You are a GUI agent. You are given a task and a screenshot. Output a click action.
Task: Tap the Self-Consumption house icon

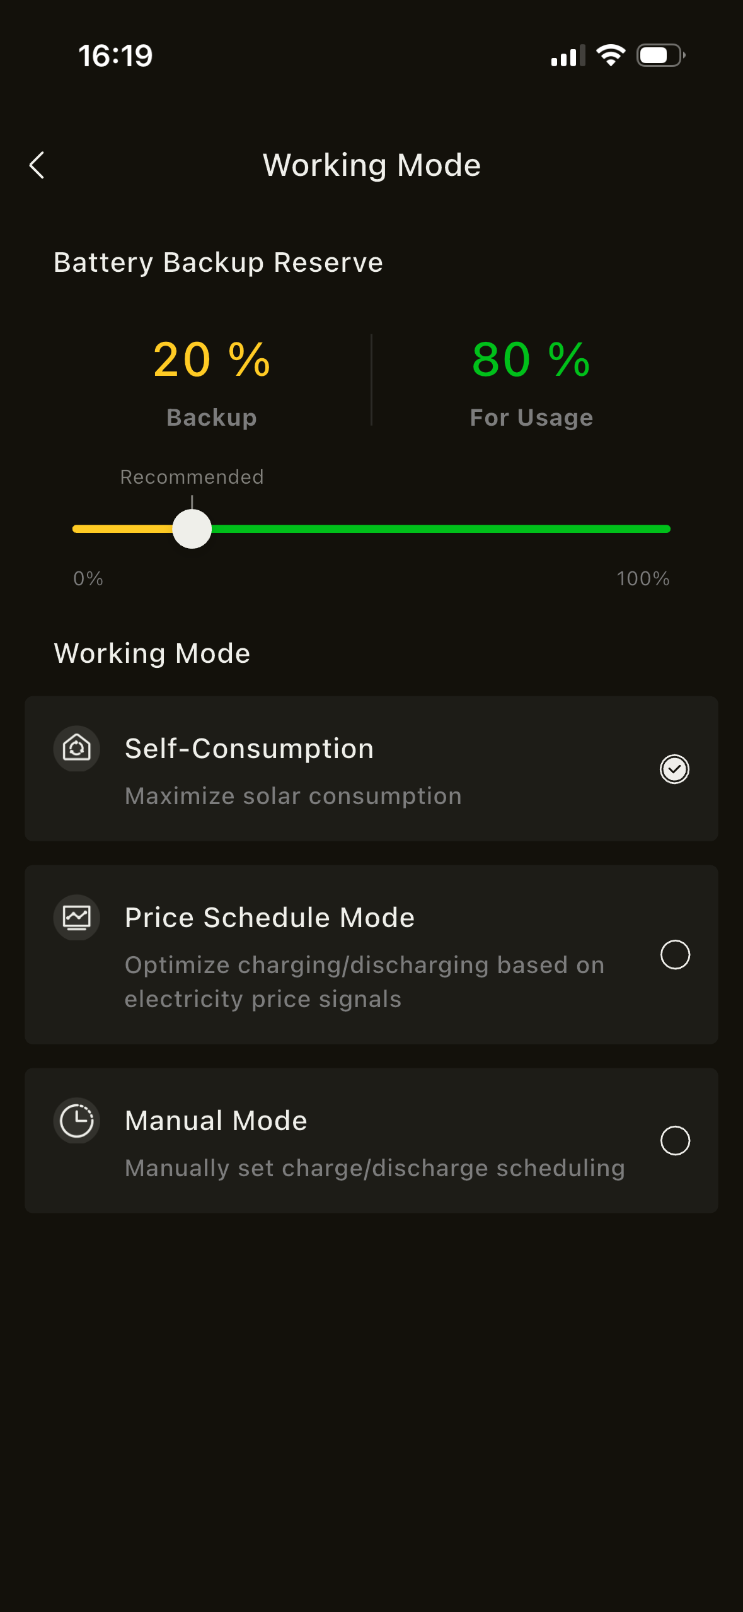tap(77, 749)
